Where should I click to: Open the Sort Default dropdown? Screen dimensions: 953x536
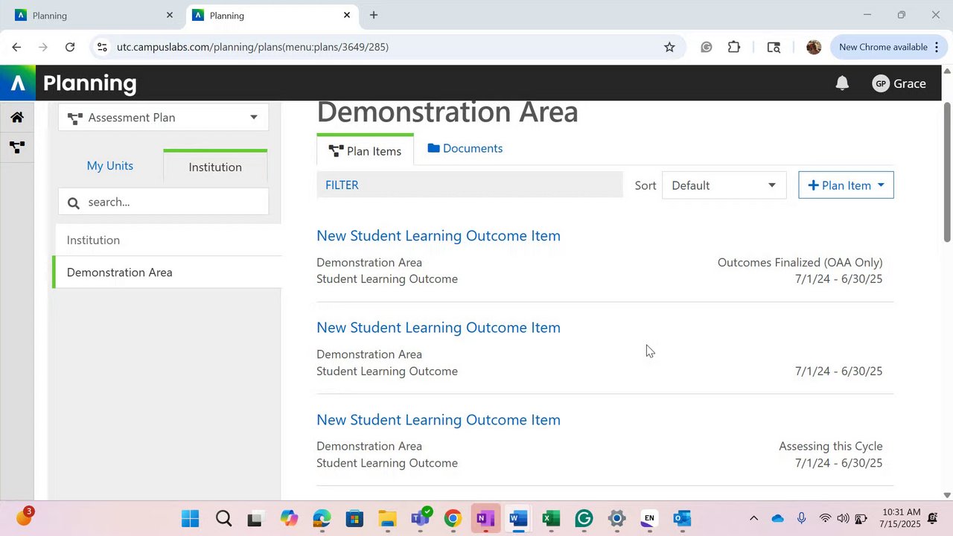tap(724, 185)
